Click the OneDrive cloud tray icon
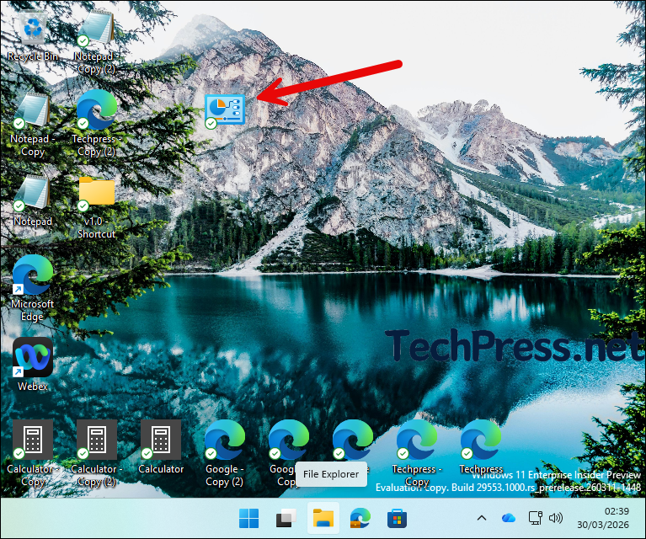Screen dimensions: 646x539 [x=508, y=518]
